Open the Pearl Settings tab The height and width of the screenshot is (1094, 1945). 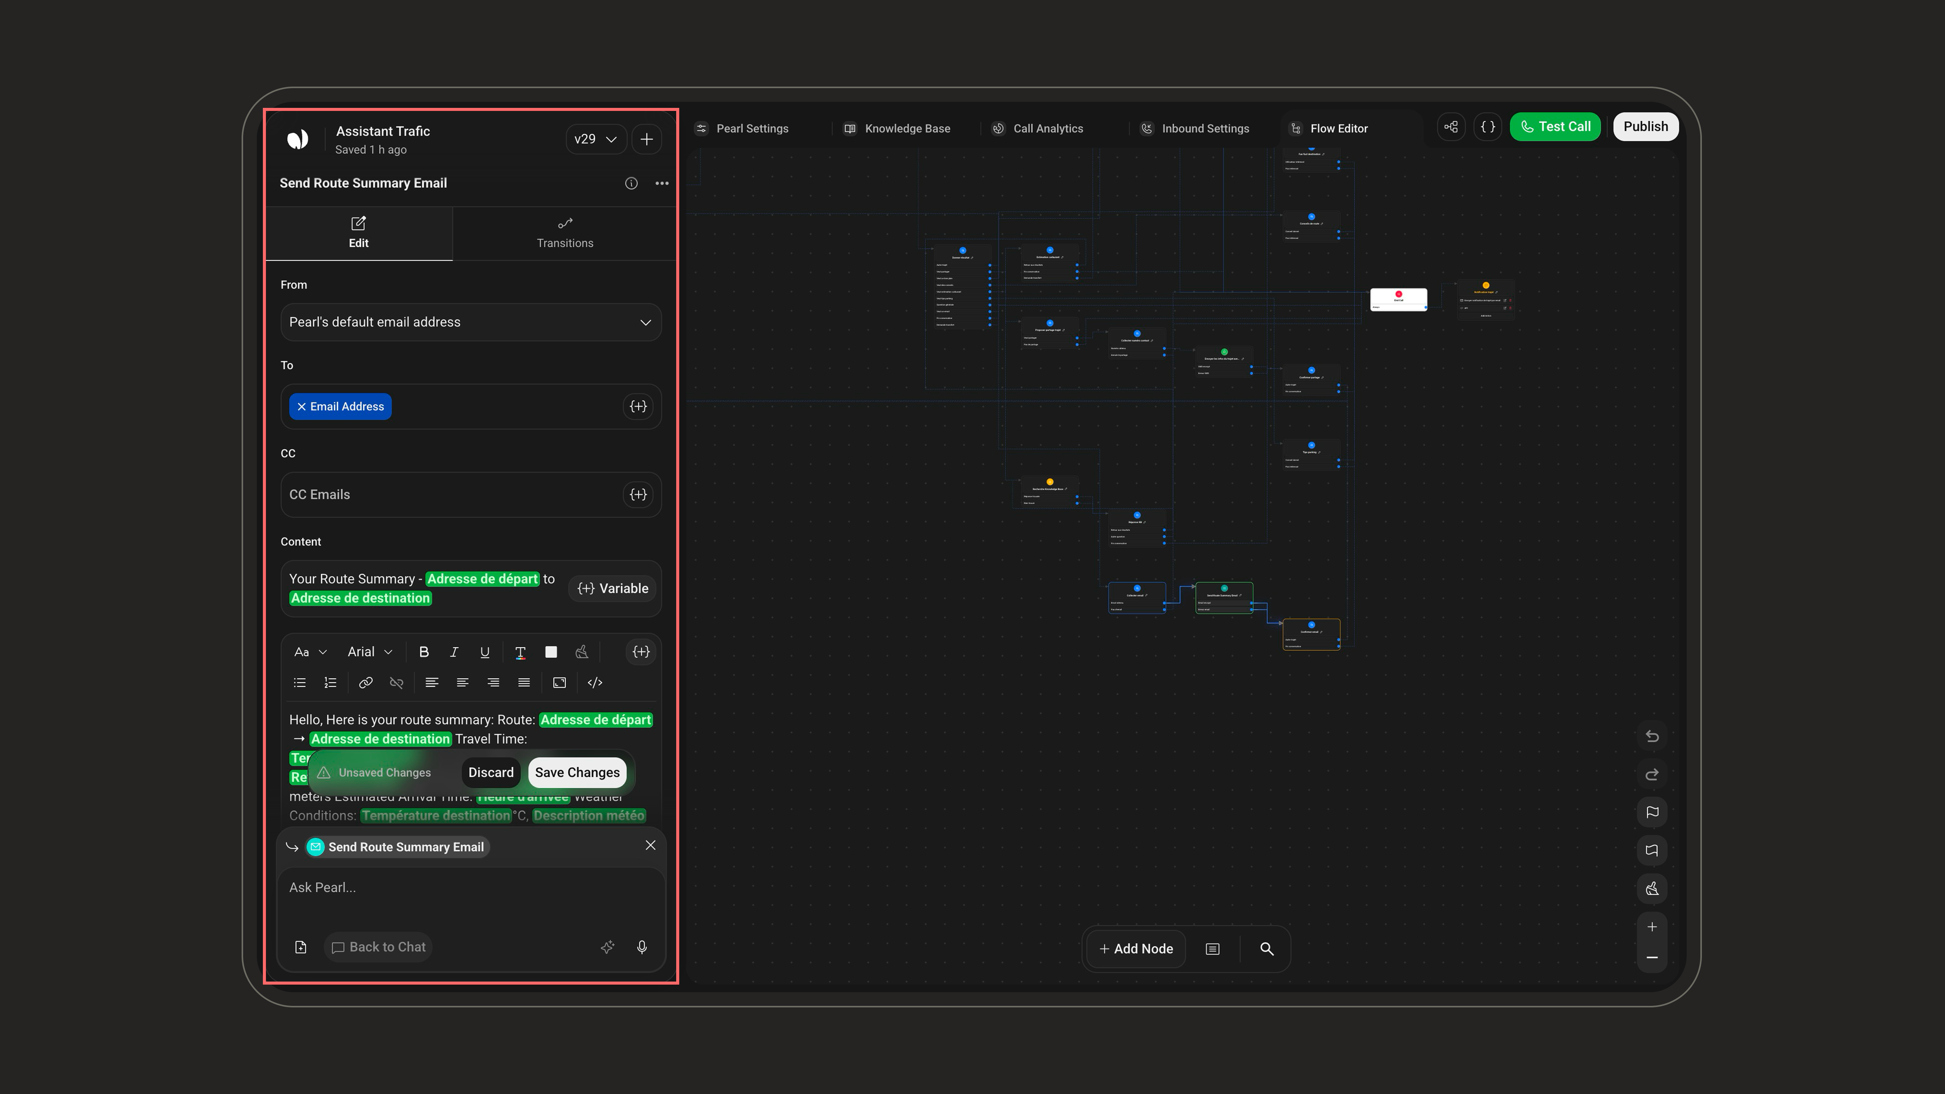click(x=742, y=128)
